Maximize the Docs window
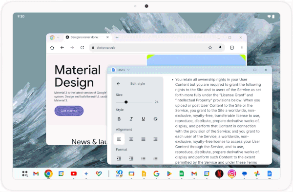This screenshot has height=192, width=293. pyautogui.click(x=255, y=70)
